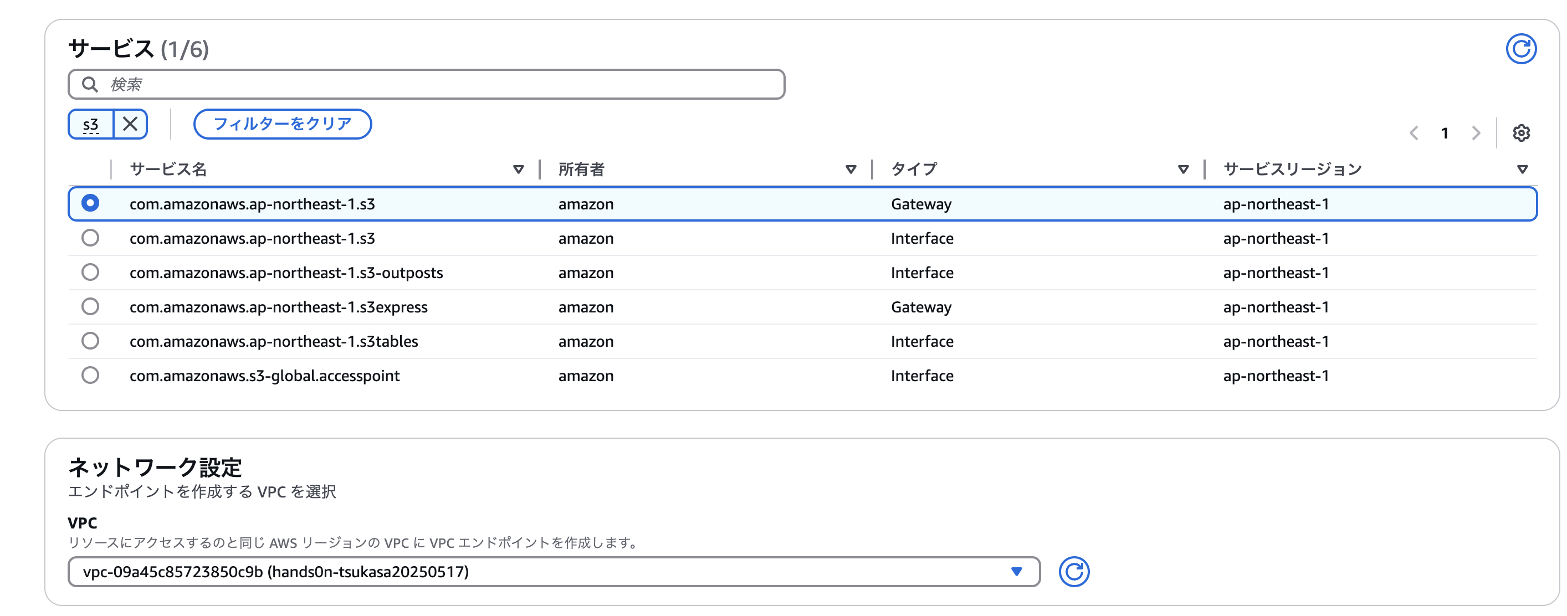Open the type column sort dropdown
The image size is (1567, 616).
point(1182,169)
